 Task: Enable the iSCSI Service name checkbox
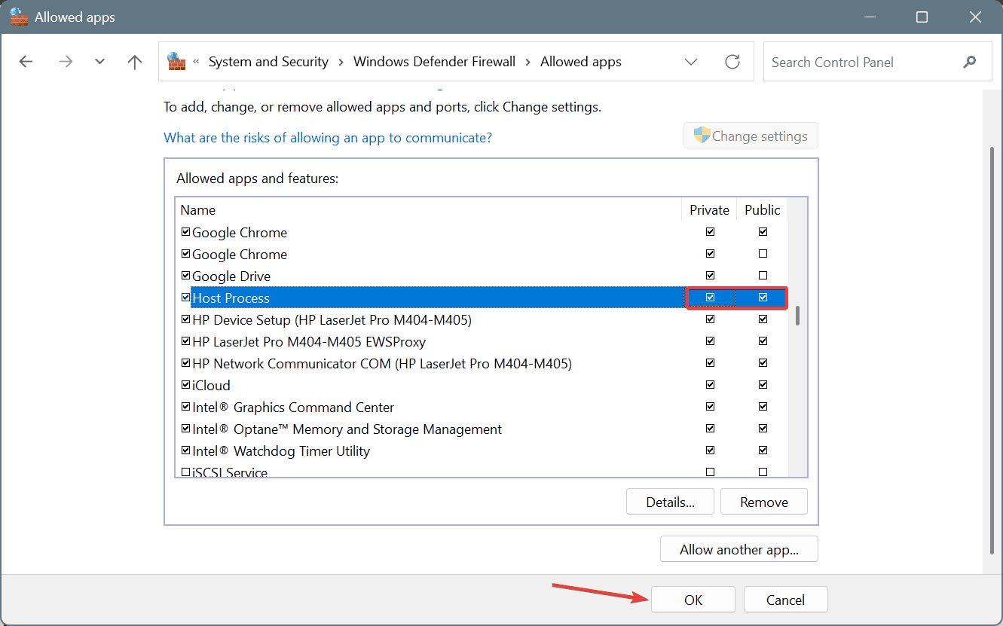coord(185,472)
